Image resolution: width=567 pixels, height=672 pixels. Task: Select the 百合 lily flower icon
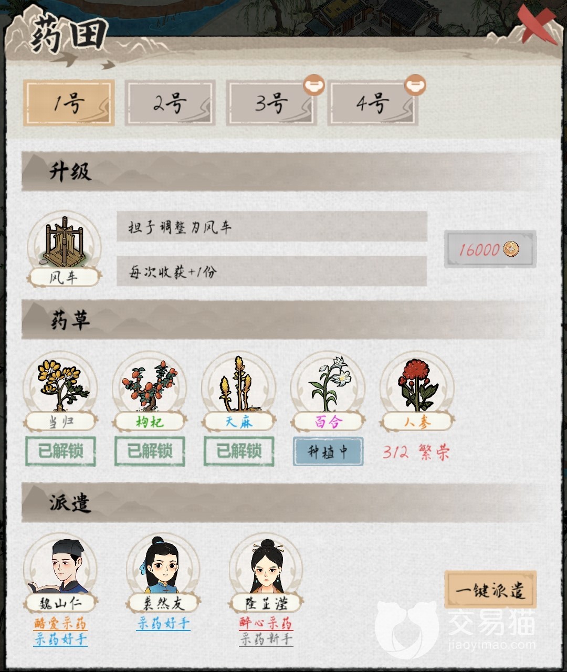[328, 385]
